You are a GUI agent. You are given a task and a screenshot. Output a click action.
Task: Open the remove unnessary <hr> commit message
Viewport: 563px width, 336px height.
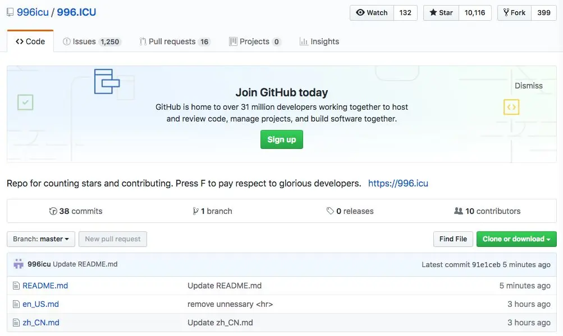(x=230, y=304)
